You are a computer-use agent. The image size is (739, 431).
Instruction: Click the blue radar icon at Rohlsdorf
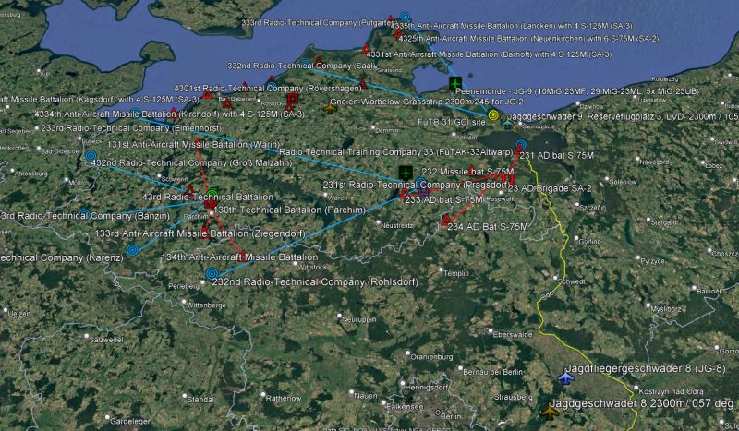click(212, 273)
